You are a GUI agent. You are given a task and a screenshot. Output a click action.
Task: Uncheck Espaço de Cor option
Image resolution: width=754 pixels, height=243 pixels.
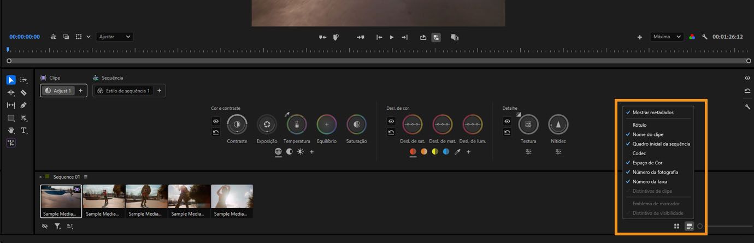pyautogui.click(x=658, y=163)
